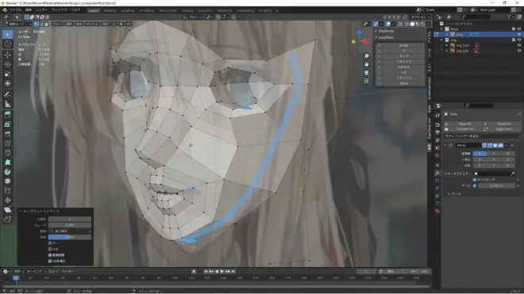This screenshot has height=294, width=524.
Task: Toggle visibility eye for img_side
Action: point(519,51)
